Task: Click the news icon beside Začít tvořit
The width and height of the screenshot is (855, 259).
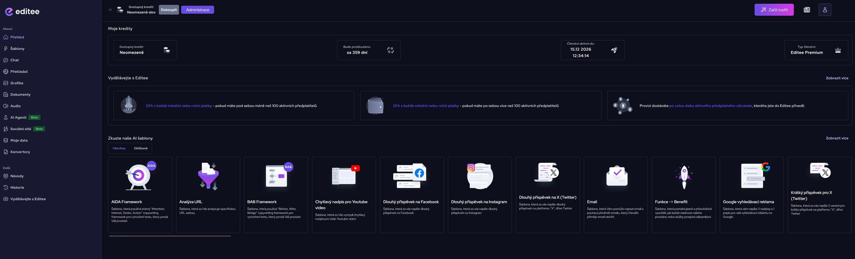Action: point(807,10)
